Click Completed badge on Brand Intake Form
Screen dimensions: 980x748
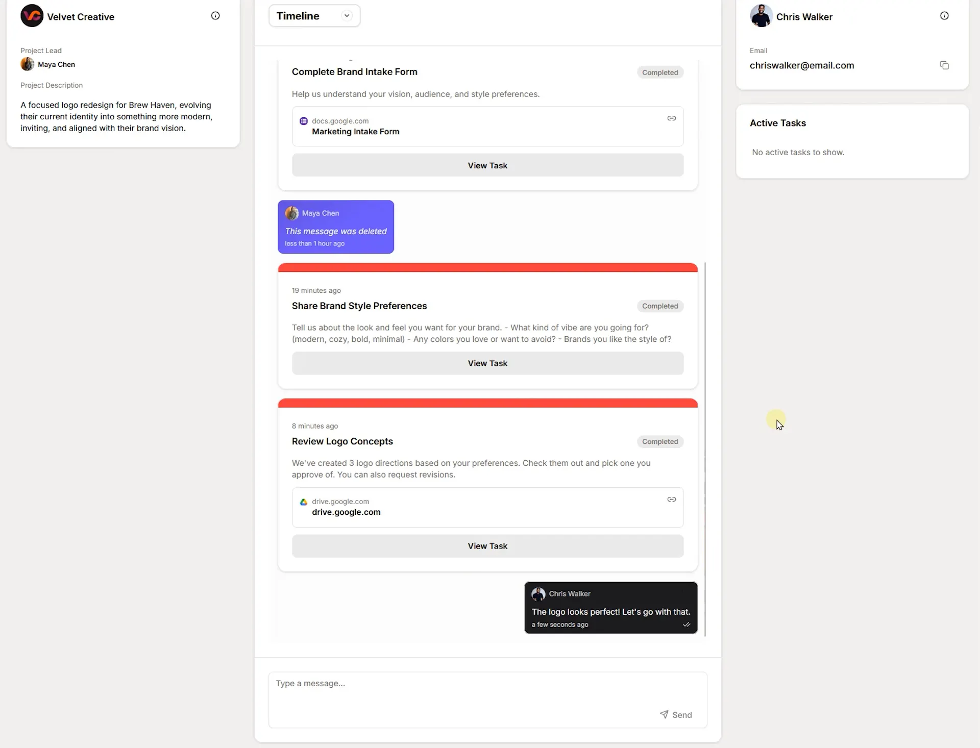pyautogui.click(x=660, y=72)
